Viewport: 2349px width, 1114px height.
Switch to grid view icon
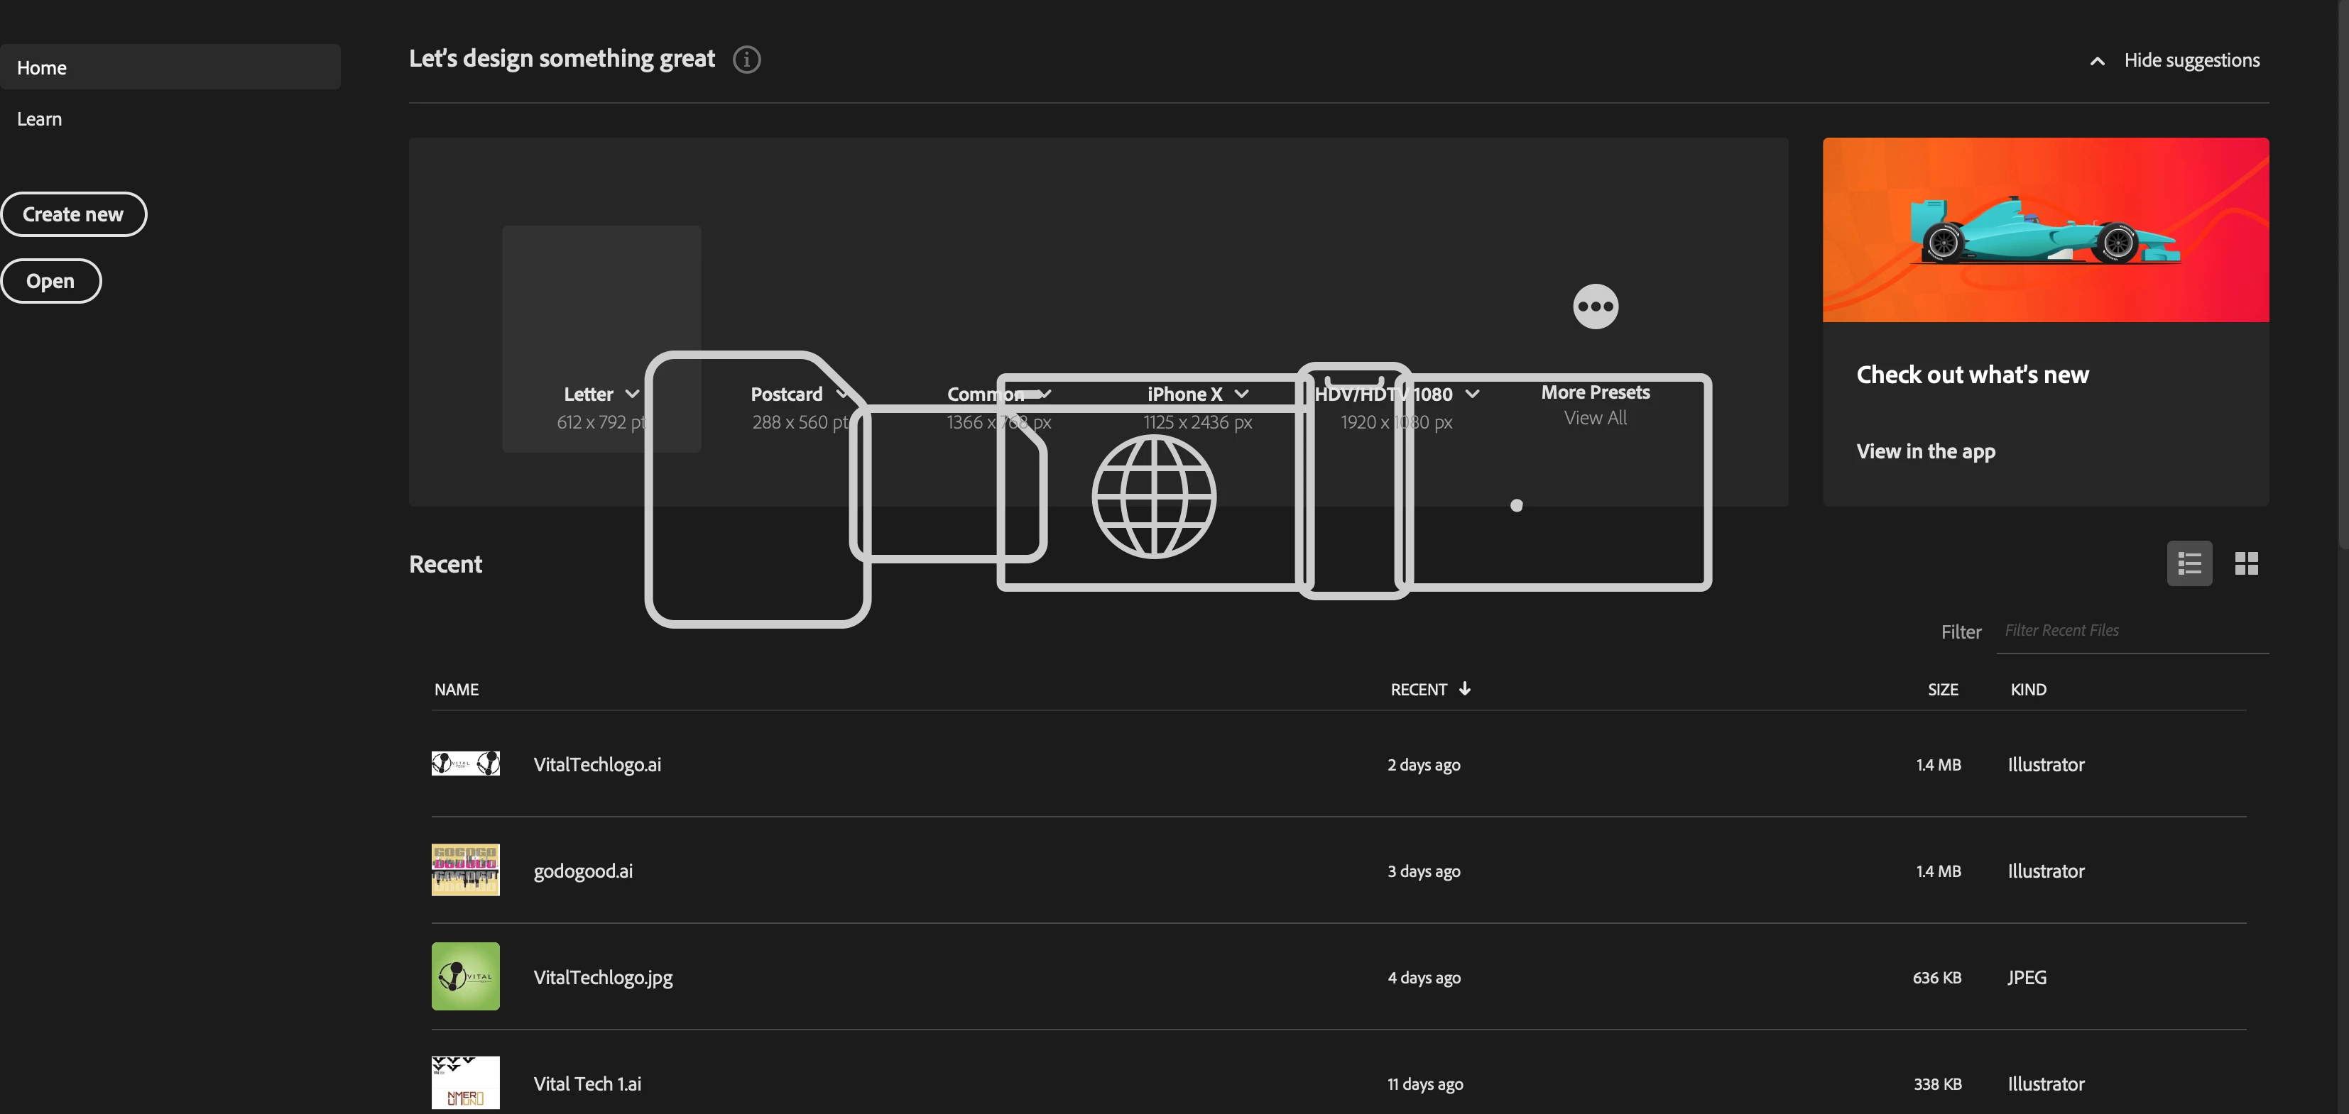[x=2246, y=564]
